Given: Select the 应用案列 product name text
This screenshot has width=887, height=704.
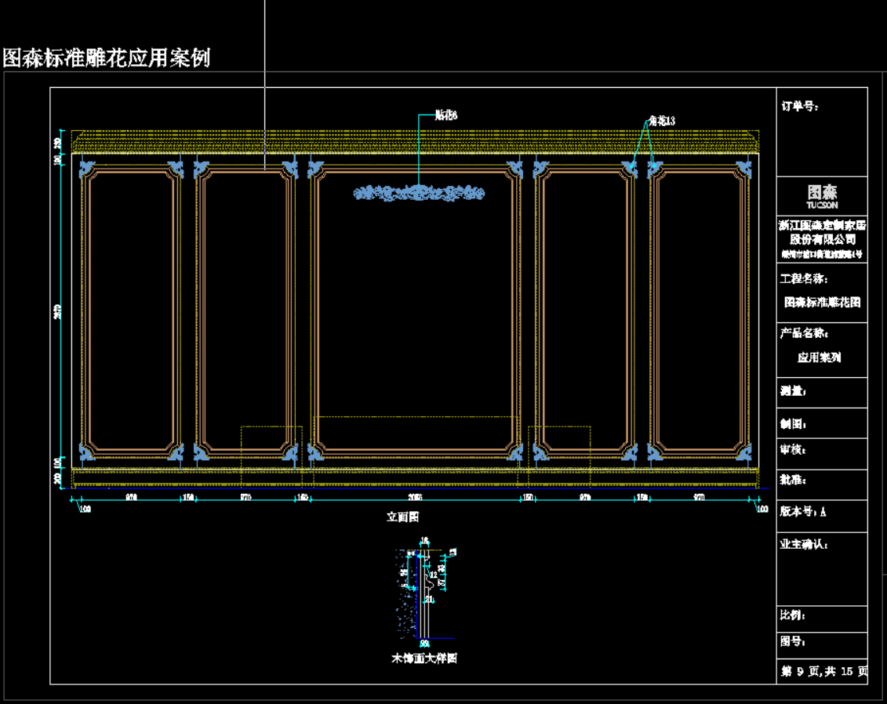Looking at the screenshot, I should tap(820, 357).
